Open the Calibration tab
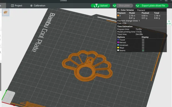The image size is (172, 107). click(38, 6)
